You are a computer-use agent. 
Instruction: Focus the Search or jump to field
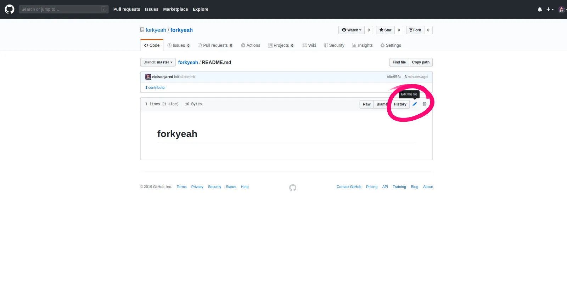(64, 9)
